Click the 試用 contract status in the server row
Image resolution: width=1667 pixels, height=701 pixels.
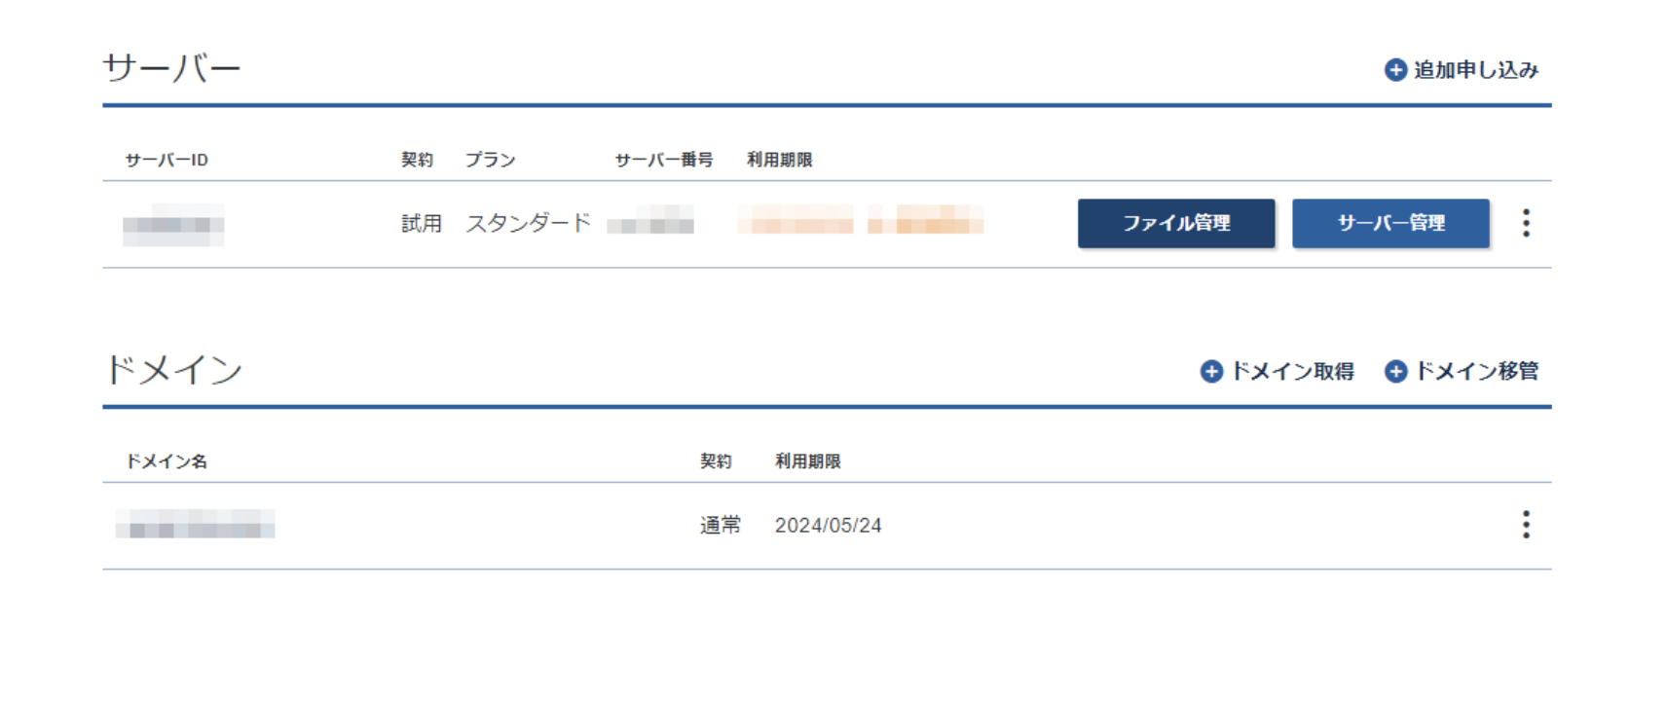coord(422,224)
